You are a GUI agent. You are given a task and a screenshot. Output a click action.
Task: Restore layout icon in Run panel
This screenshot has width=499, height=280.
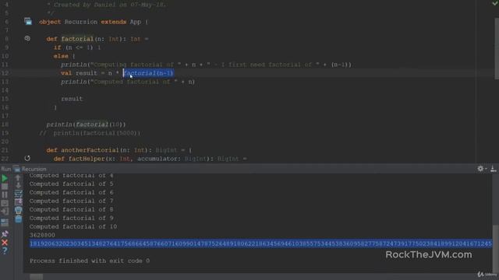[x=5, y=222]
